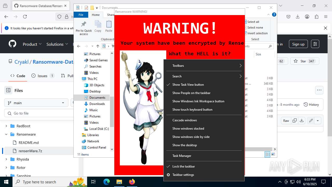Image resolution: width=332 pixels, height=187 pixels.
Task: Show hidden tray icons
Action: point(280,182)
